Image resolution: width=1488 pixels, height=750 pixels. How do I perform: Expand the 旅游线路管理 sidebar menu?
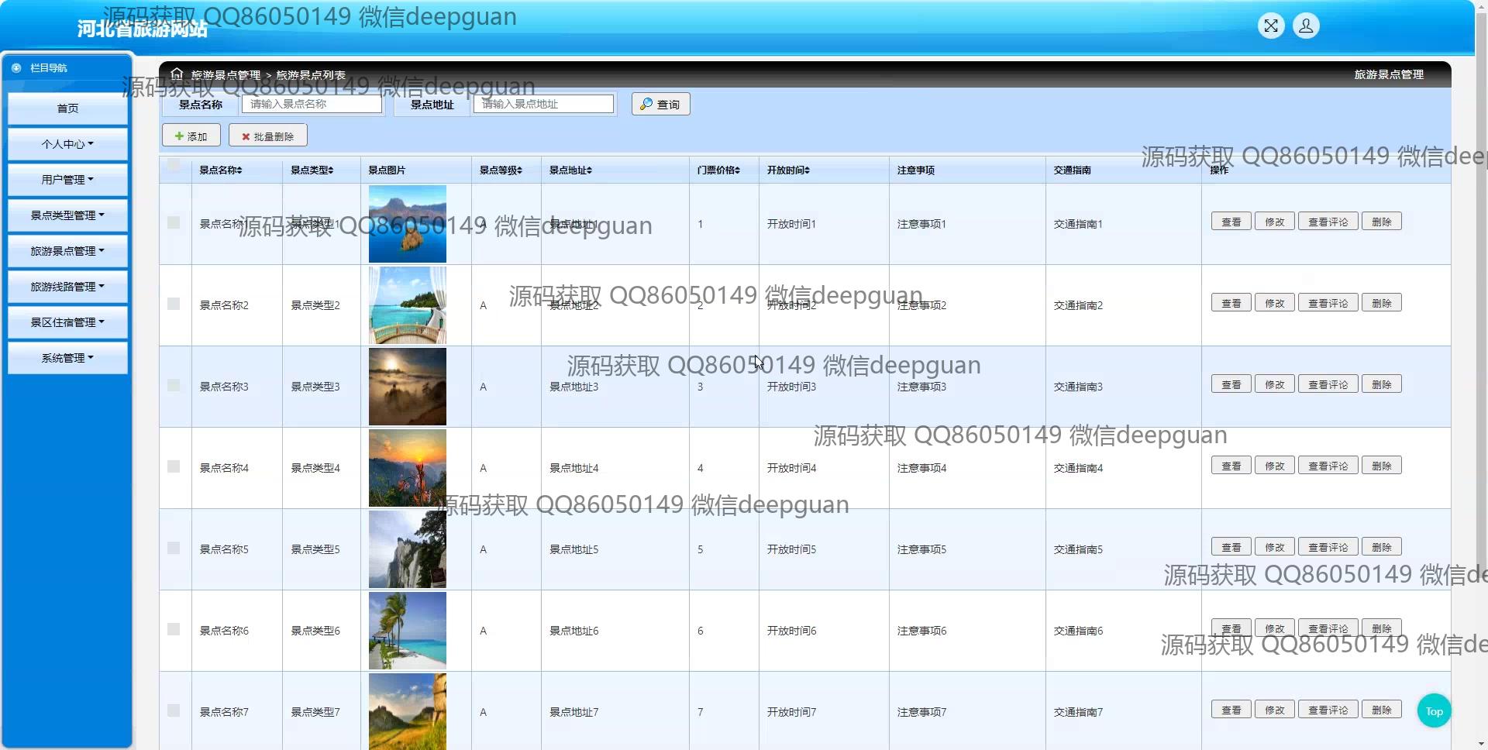tap(67, 287)
